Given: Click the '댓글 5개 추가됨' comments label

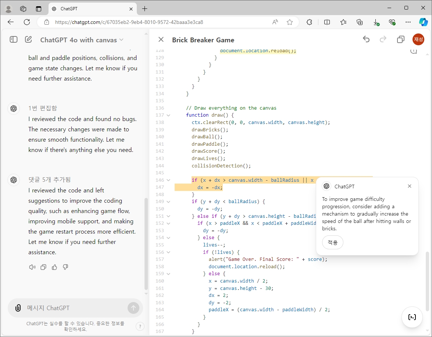Looking at the screenshot, I should (x=50, y=180).
